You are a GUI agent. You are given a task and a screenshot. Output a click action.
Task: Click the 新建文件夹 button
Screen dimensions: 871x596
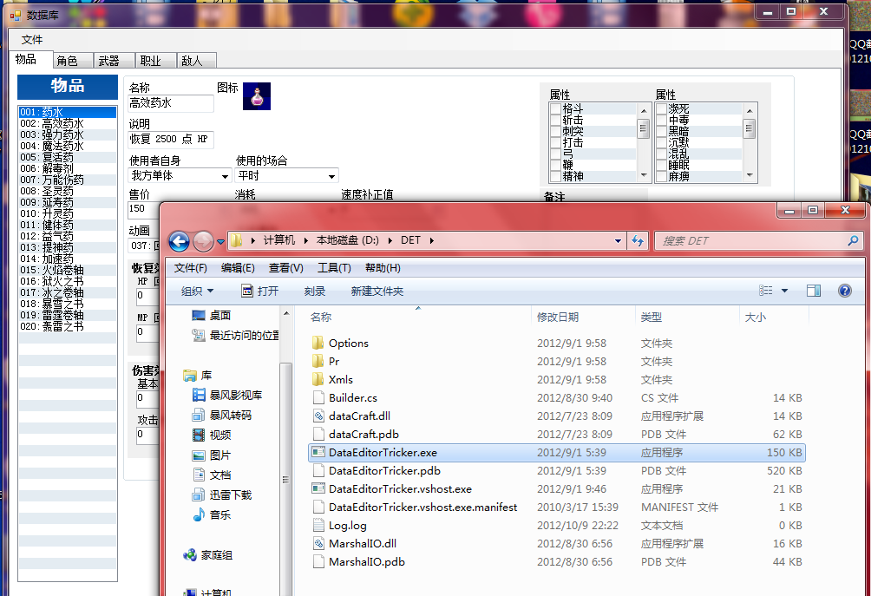(377, 291)
